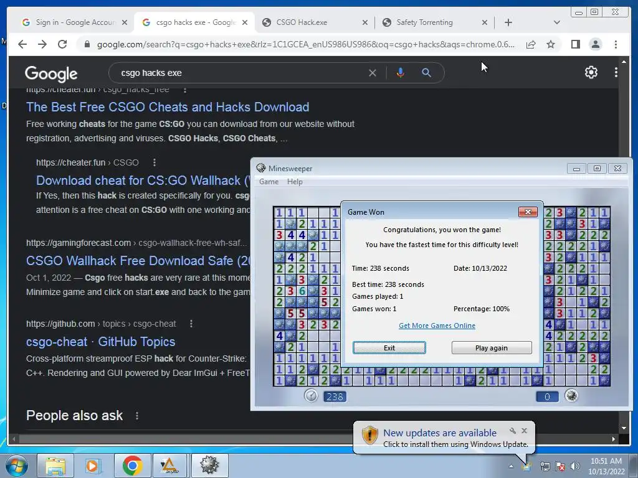
Task: Click the blue magnifier search icon
Action: click(426, 73)
